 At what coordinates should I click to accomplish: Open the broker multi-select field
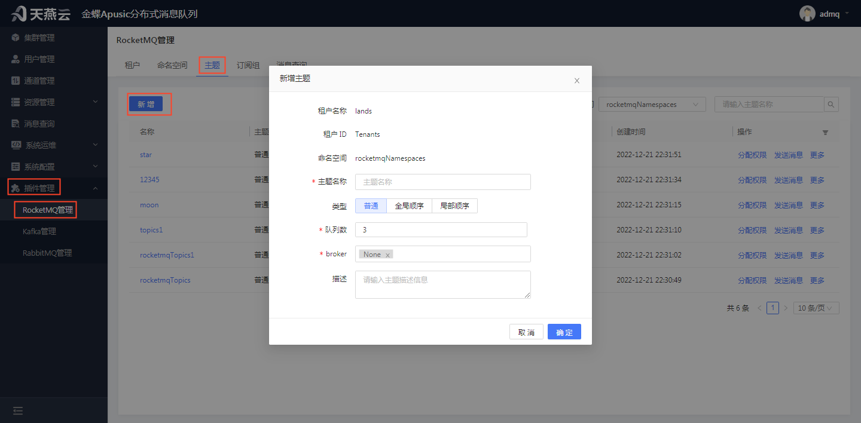tap(442, 254)
